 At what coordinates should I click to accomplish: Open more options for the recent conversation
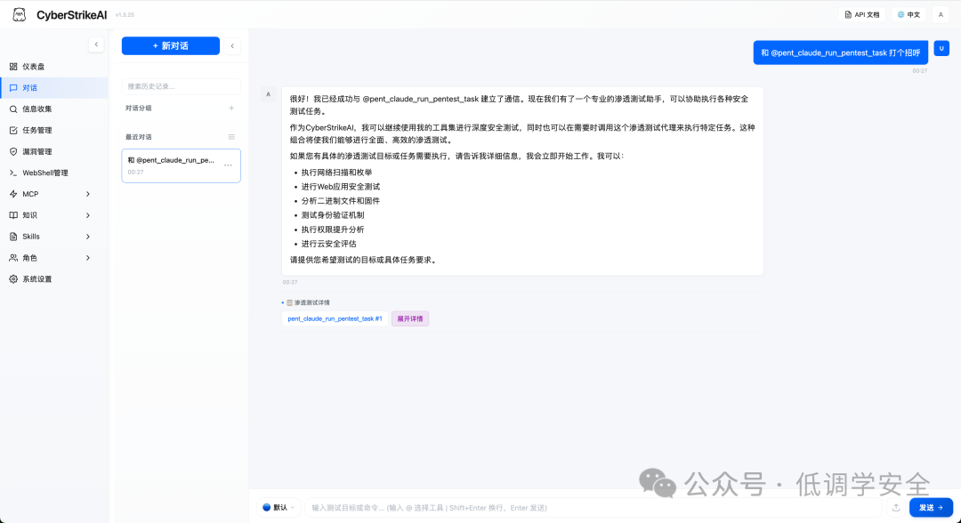click(228, 165)
